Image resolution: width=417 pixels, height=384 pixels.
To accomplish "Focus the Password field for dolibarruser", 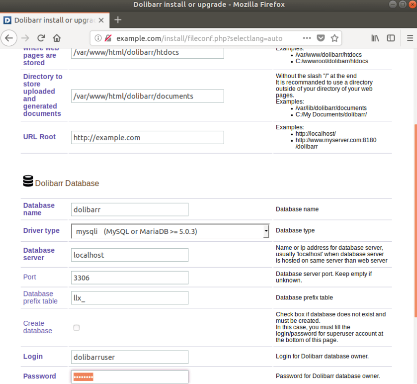I will click(x=129, y=377).
